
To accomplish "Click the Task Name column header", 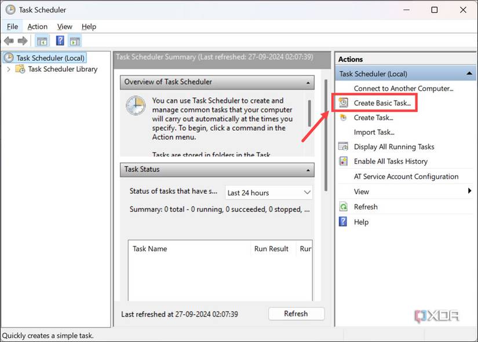I will tap(189, 249).
